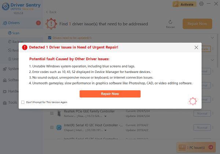Click the version number 10.0.2.8

tap(18, 13)
